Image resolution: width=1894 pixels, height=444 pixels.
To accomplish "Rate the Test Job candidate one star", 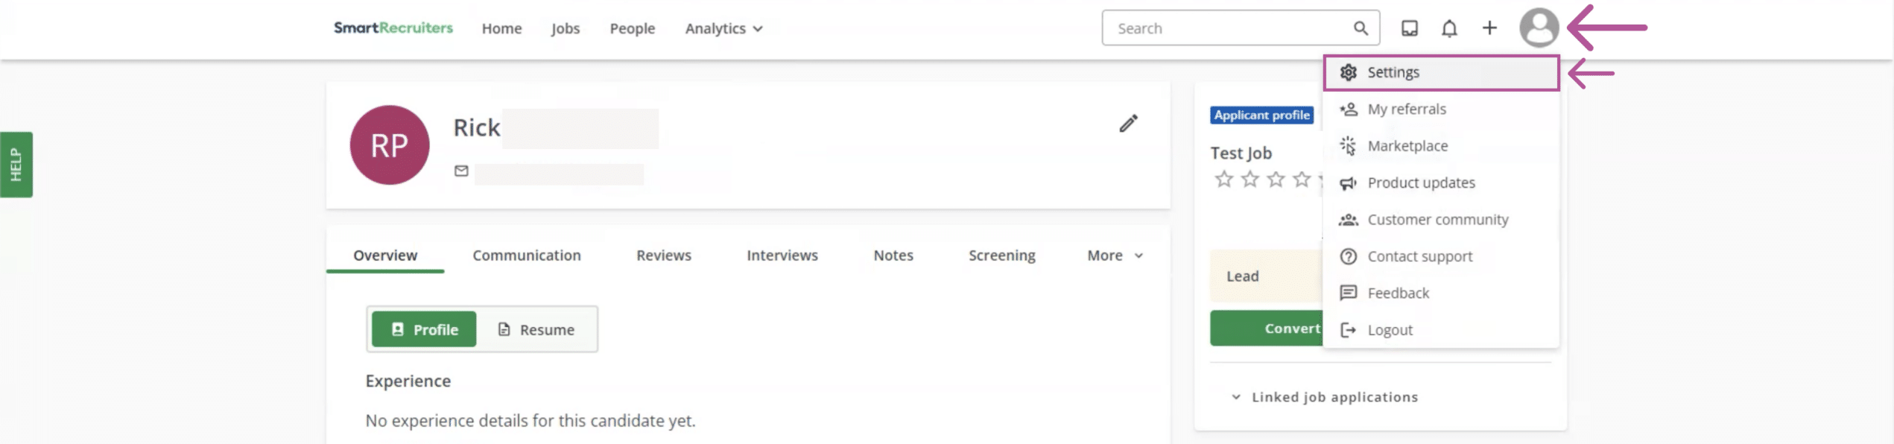I will click(x=1223, y=180).
